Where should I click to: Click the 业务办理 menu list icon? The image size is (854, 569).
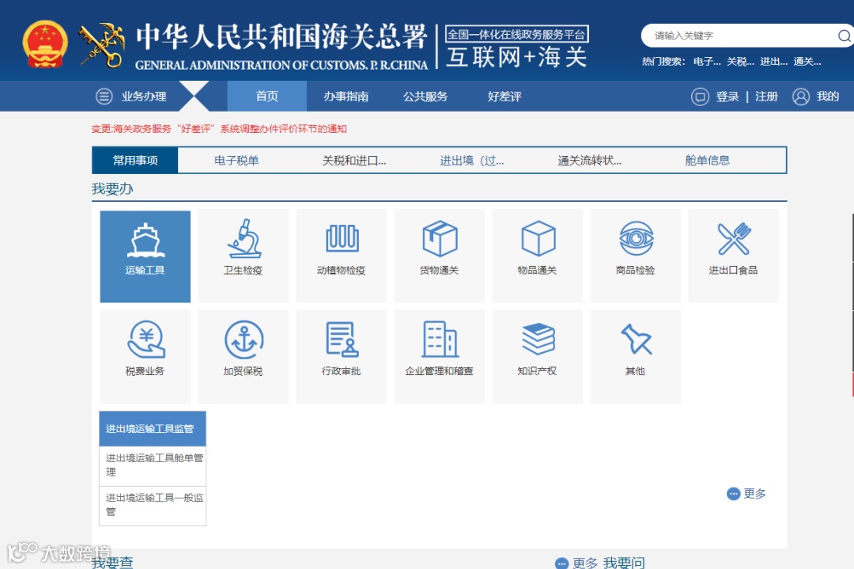pos(104,97)
